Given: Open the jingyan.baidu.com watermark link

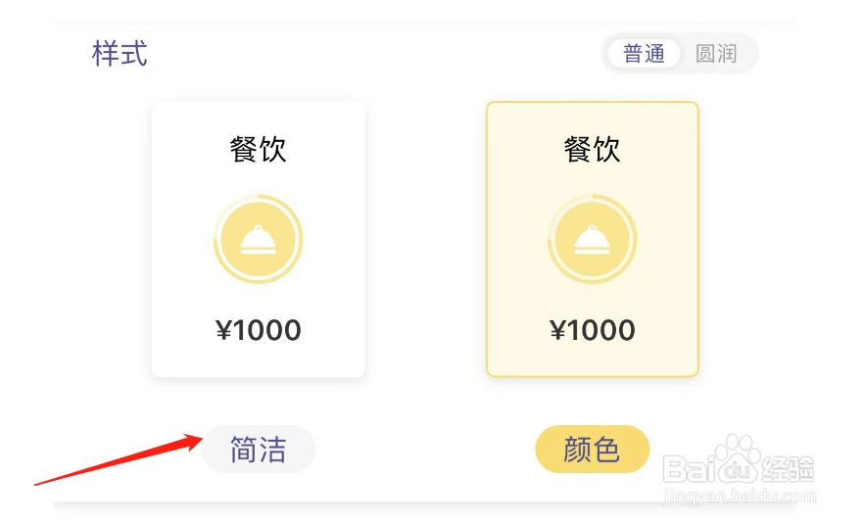Looking at the screenshot, I should (x=739, y=497).
